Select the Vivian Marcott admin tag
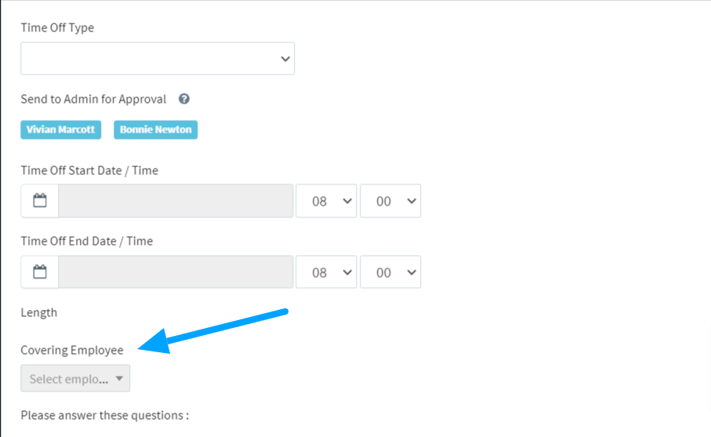Screen dimensions: 711x437 61,129
